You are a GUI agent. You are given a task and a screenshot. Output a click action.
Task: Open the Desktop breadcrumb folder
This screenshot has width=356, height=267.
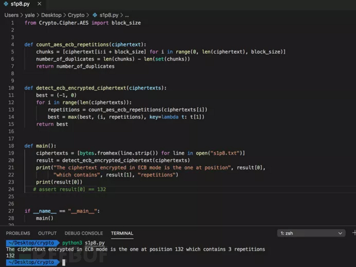[x=51, y=15]
